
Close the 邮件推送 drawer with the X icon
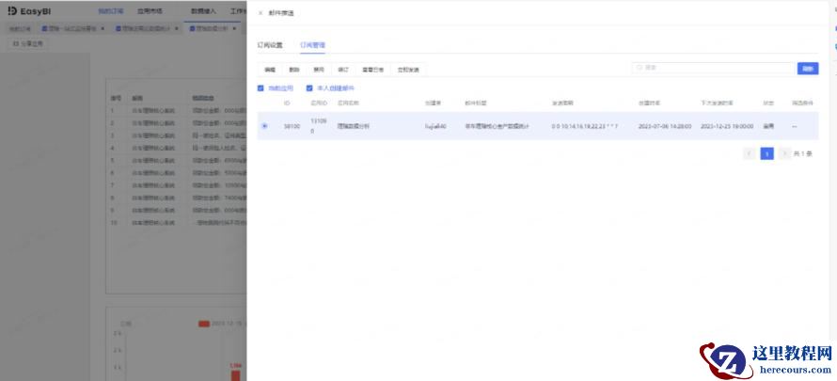[x=261, y=13]
